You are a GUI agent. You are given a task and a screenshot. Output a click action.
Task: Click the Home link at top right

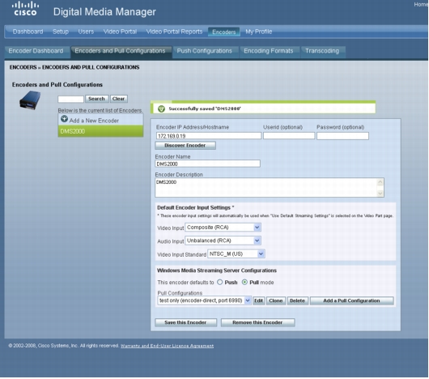pos(421,4)
